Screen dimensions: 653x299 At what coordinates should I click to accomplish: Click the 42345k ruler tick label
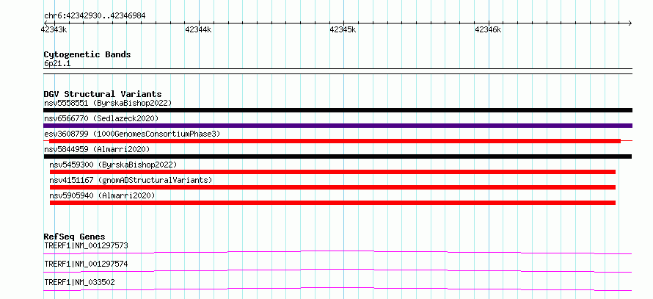click(343, 29)
